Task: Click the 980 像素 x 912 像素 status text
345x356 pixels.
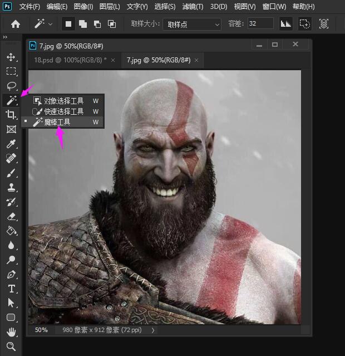Action: pos(102,330)
